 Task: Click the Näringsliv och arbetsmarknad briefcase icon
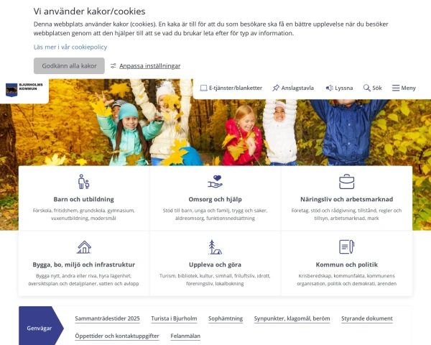click(x=346, y=181)
